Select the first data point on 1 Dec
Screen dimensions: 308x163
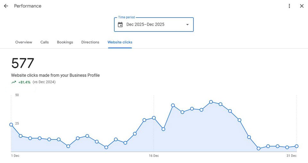pyautogui.click(x=11, y=125)
